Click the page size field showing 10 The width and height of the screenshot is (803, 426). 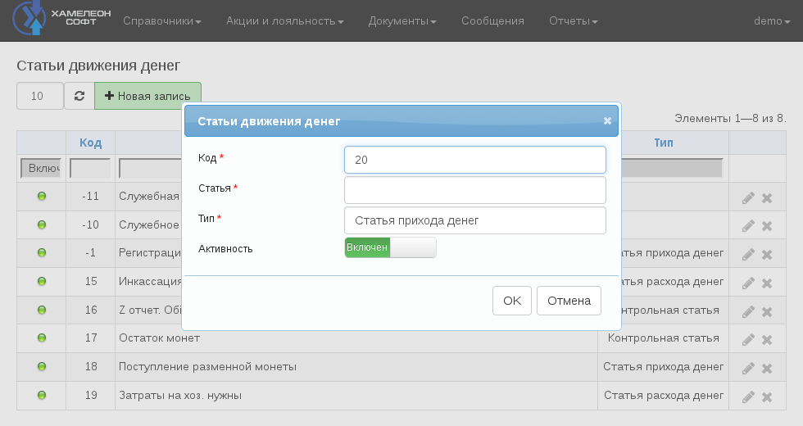(x=40, y=96)
